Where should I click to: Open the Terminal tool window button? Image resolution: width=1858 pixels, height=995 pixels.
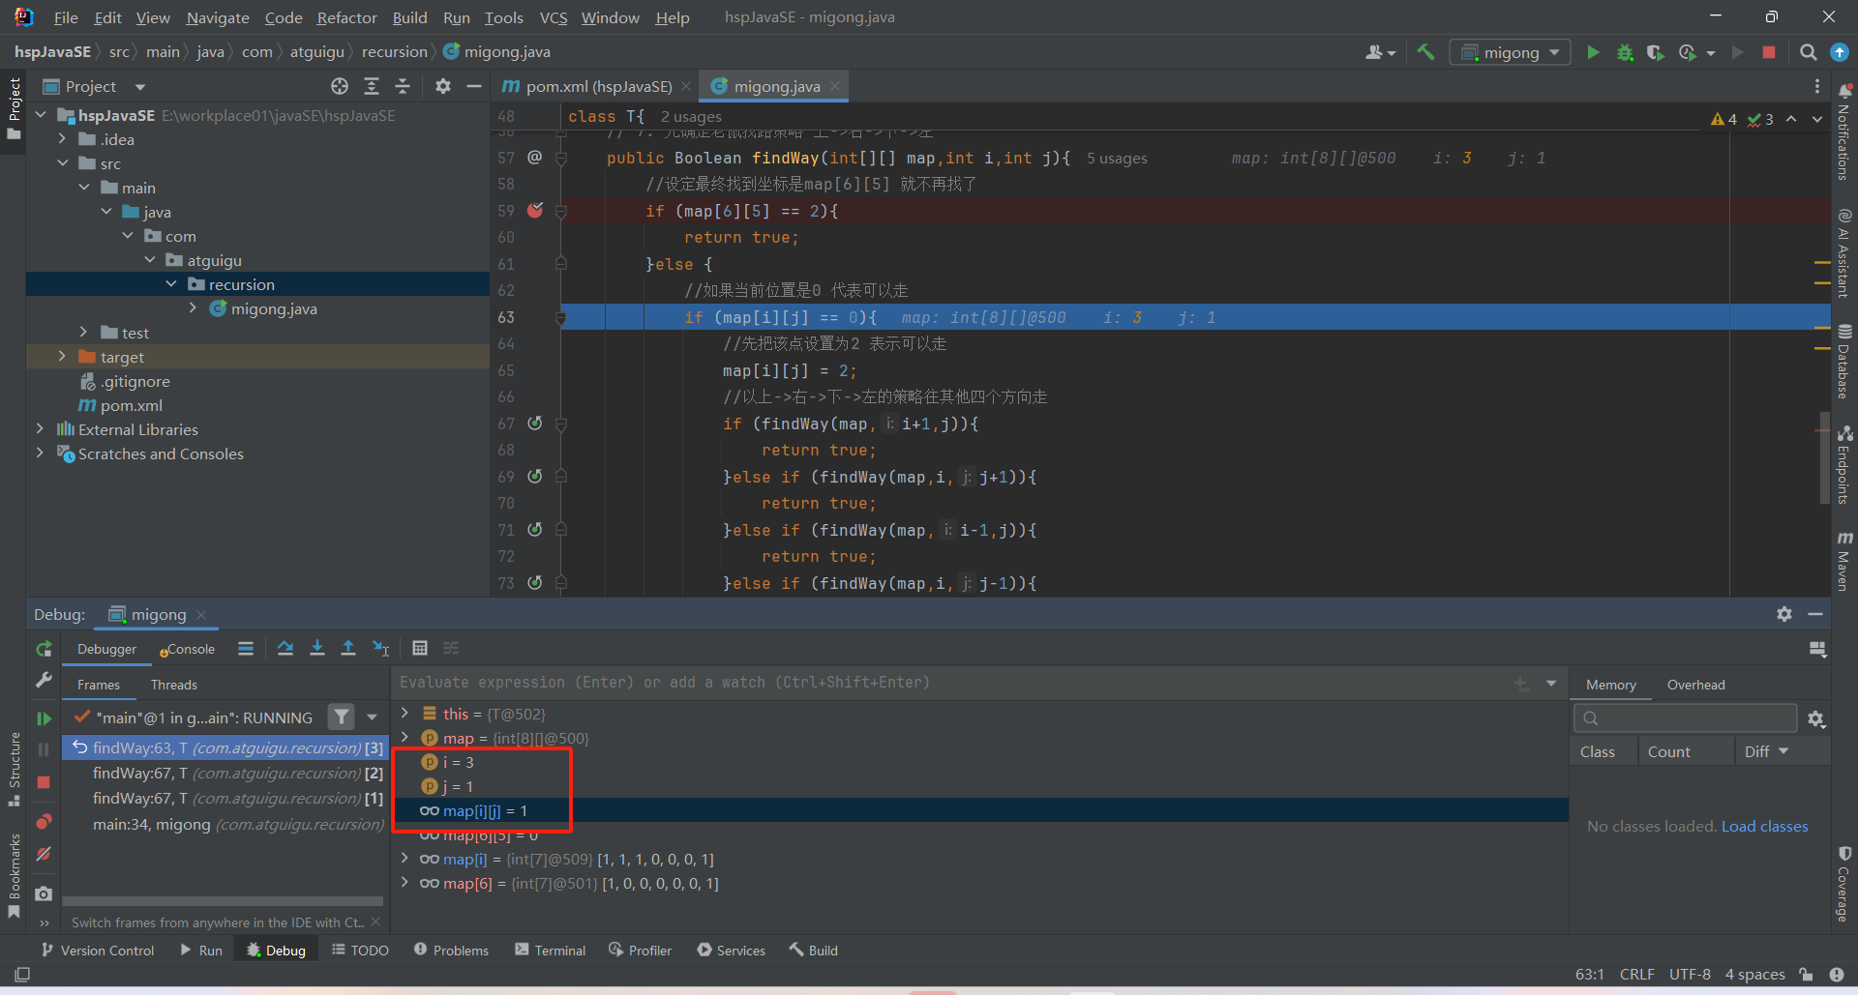[550, 951]
